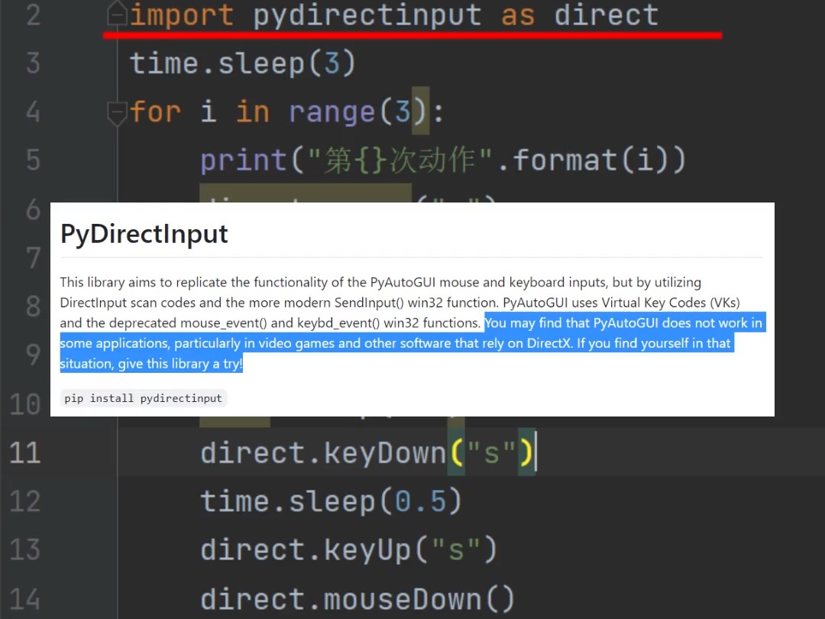Place the cursor in the print format statement on line 5

pyautogui.click(x=442, y=160)
